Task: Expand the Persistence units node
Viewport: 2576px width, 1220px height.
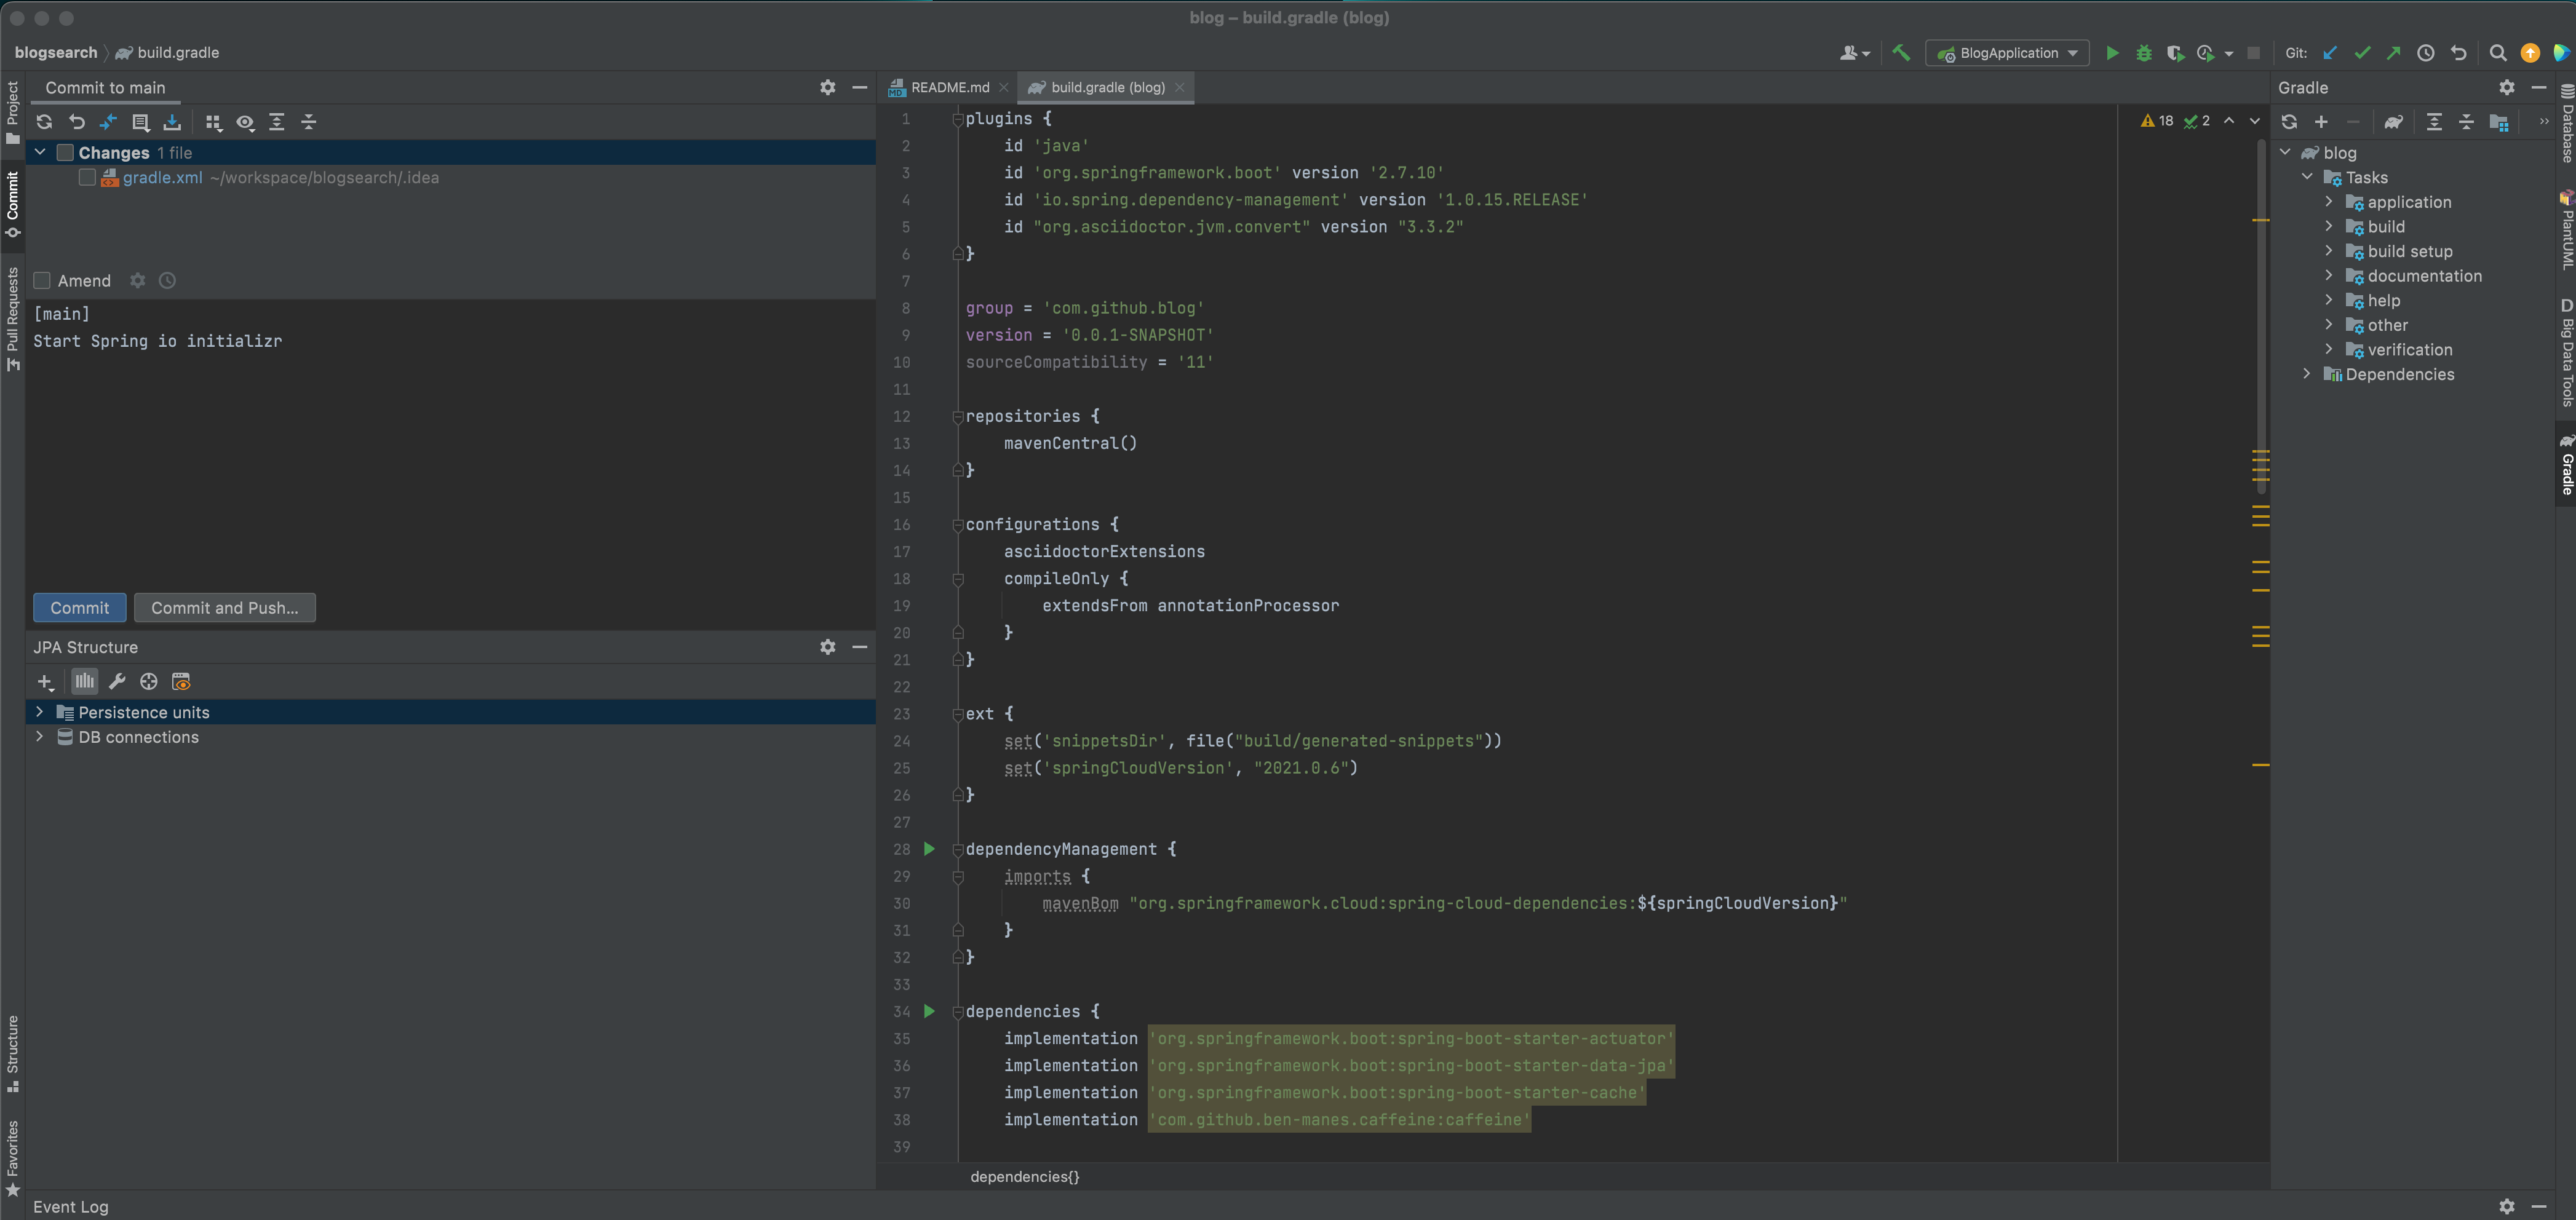Action: [40, 712]
